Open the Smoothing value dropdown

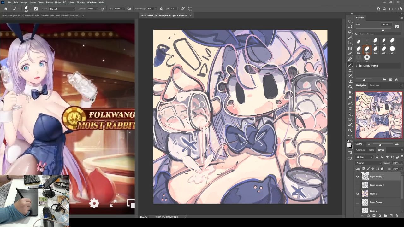[156, 9]
